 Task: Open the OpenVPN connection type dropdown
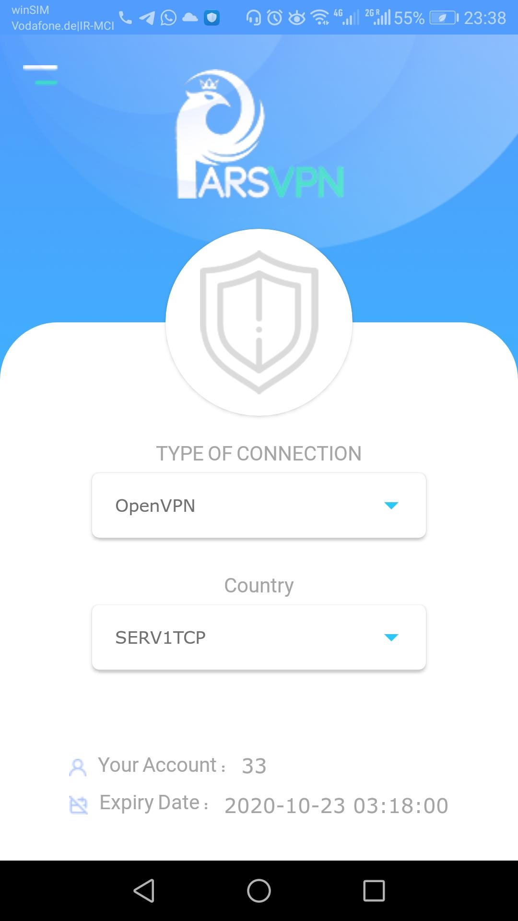[x=259, y=506]
